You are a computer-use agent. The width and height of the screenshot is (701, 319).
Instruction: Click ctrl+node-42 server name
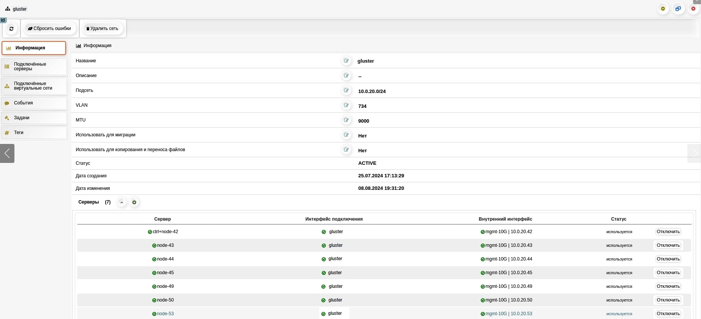[165, 232]
